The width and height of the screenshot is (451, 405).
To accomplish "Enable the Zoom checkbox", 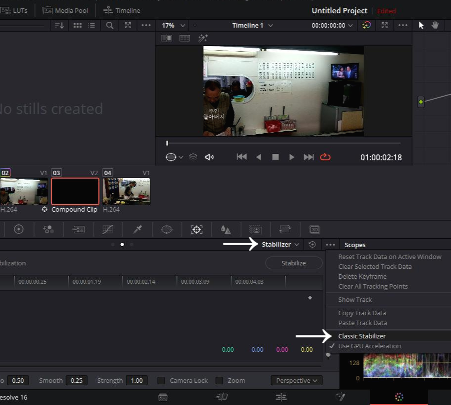I will 219,380.
